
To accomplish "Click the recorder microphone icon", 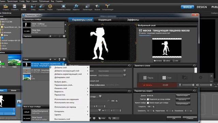I will click(180, 85).
